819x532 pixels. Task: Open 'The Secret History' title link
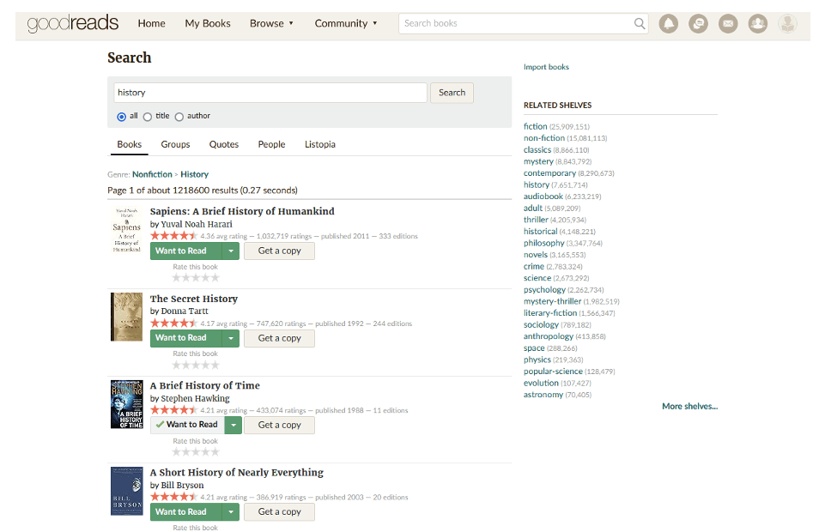point(194,299)
